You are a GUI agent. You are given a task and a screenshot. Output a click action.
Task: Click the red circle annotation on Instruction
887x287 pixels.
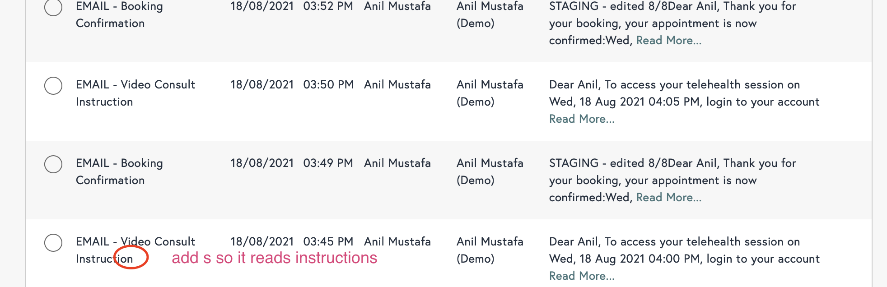click(x=131, y=258)
